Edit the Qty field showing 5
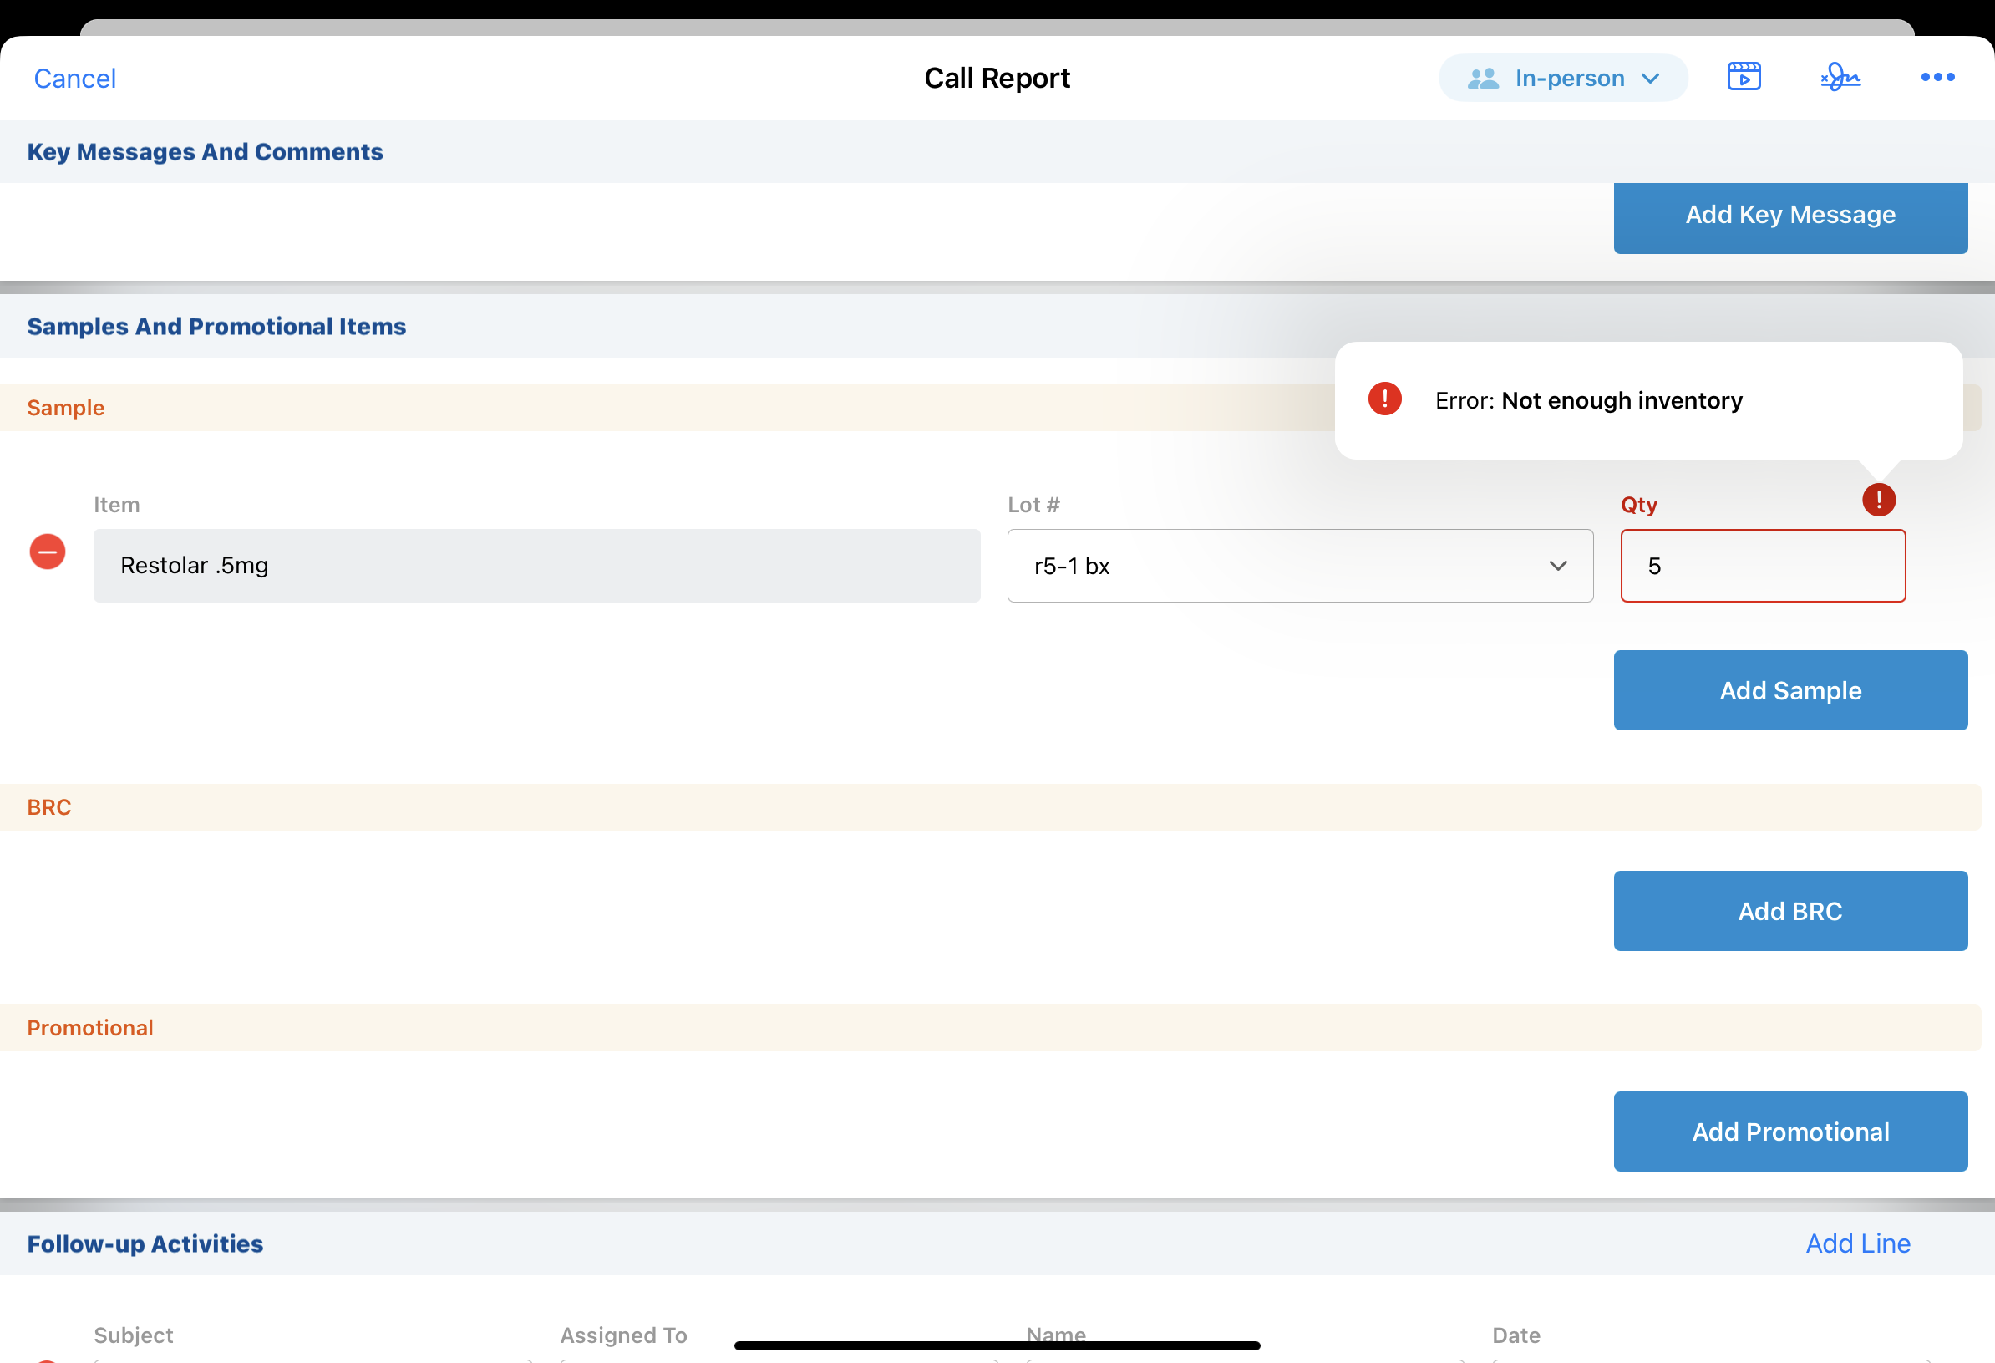 coord(1763,566)
